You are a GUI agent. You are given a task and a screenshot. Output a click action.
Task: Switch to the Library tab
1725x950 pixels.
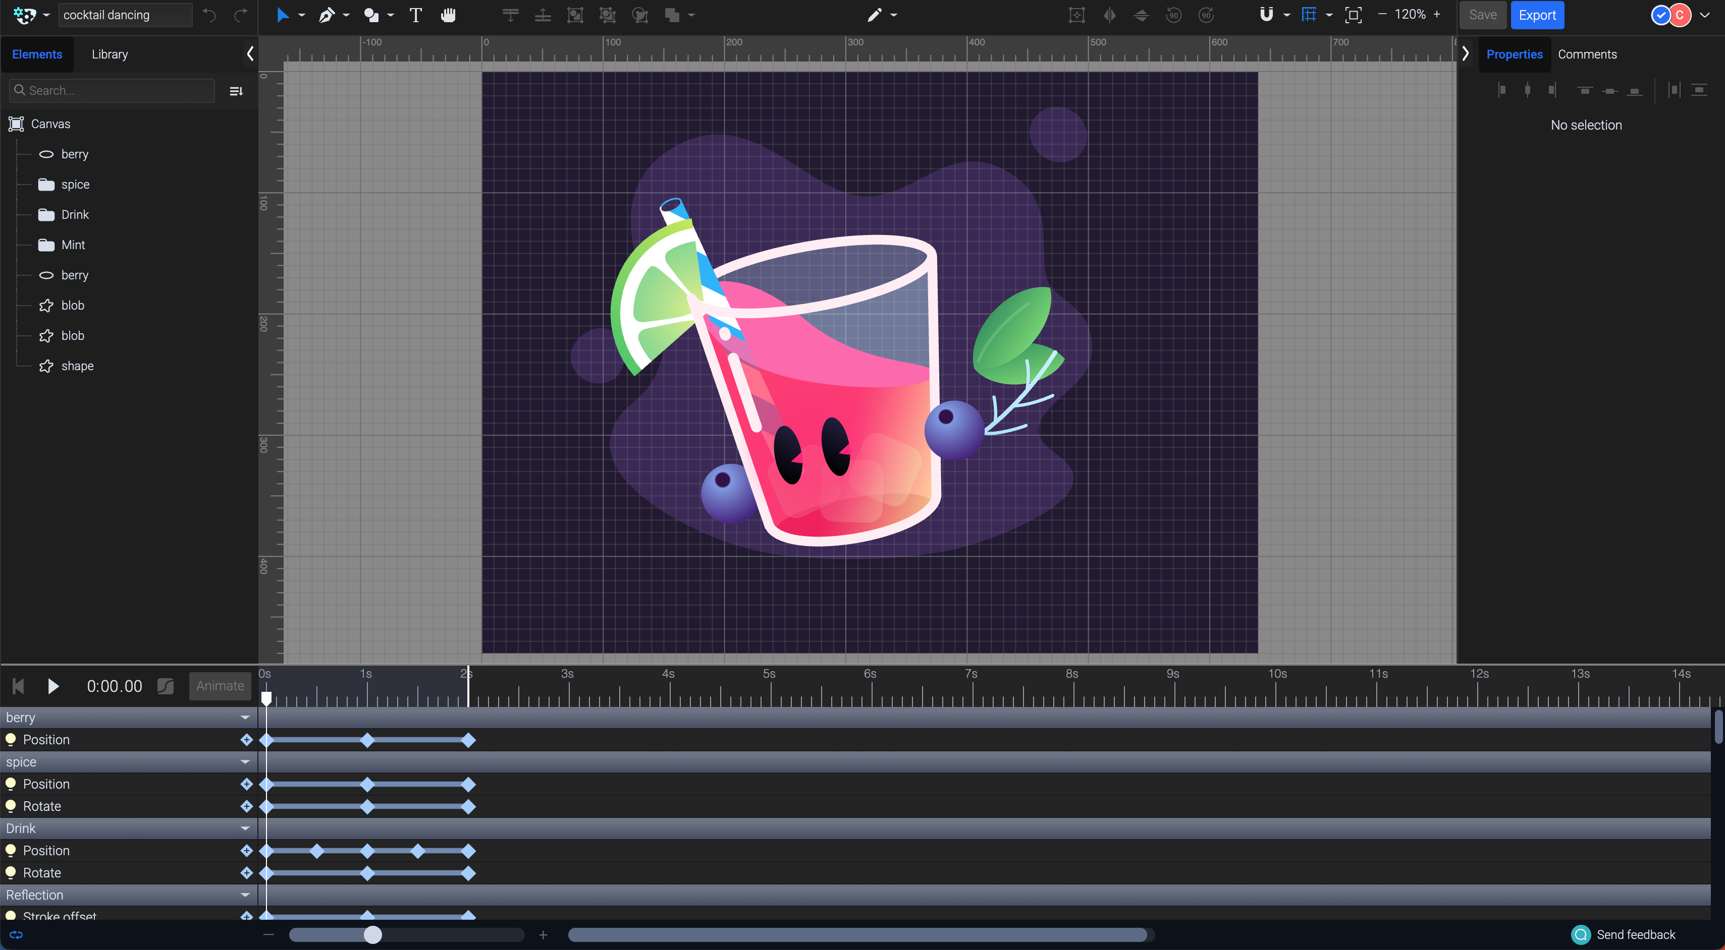tap(109, 54)
